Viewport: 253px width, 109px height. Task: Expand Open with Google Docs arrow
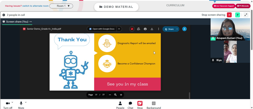tap(119, 29)
